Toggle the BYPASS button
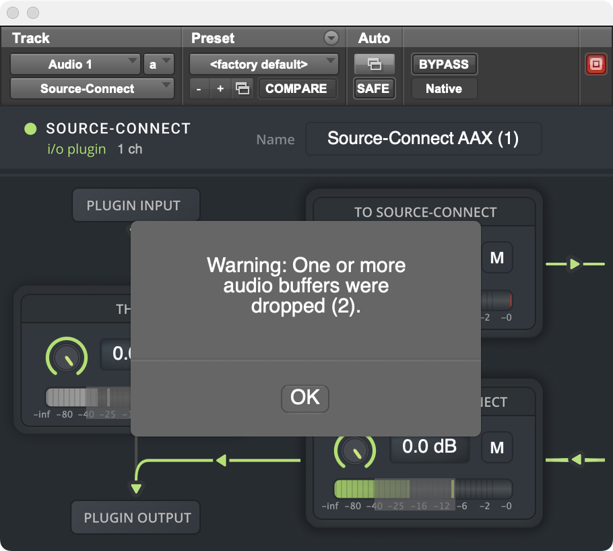Viewport: 613px width, 551px height. point(443,65)
